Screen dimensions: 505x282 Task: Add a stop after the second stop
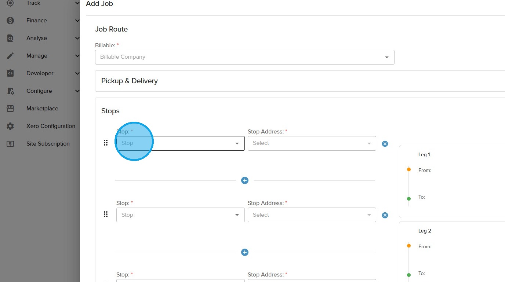click(245, 252)
